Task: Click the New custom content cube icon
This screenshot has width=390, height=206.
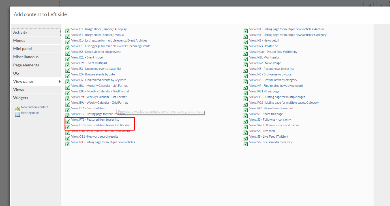Action: pyautogui.click(x=18, y=109)
